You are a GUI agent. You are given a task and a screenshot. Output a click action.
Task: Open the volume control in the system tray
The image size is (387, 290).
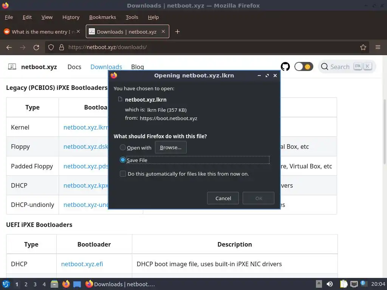330,284
